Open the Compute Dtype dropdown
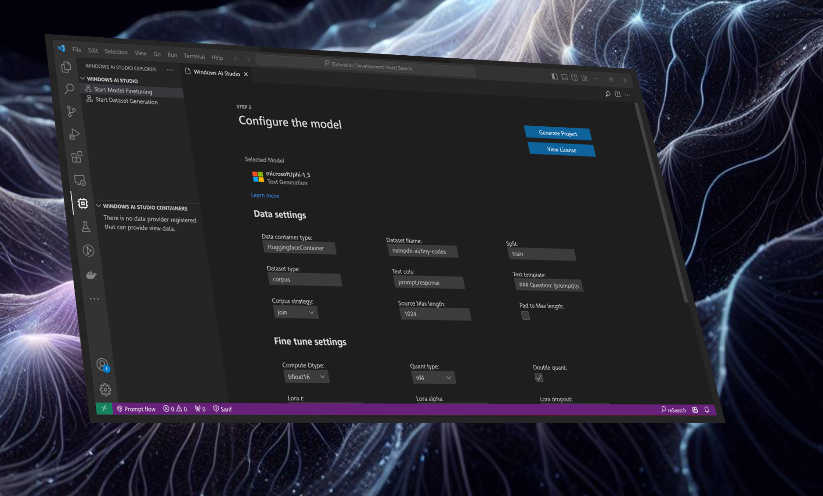Screen dimensions: 823x496 click(306, 377)
